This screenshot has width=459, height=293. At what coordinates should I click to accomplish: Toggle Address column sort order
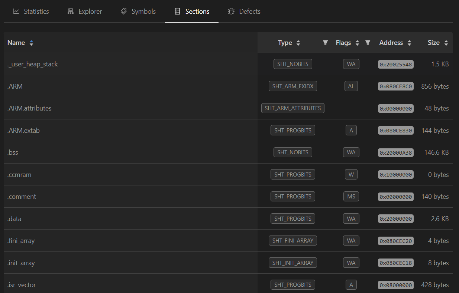[409, 43]
